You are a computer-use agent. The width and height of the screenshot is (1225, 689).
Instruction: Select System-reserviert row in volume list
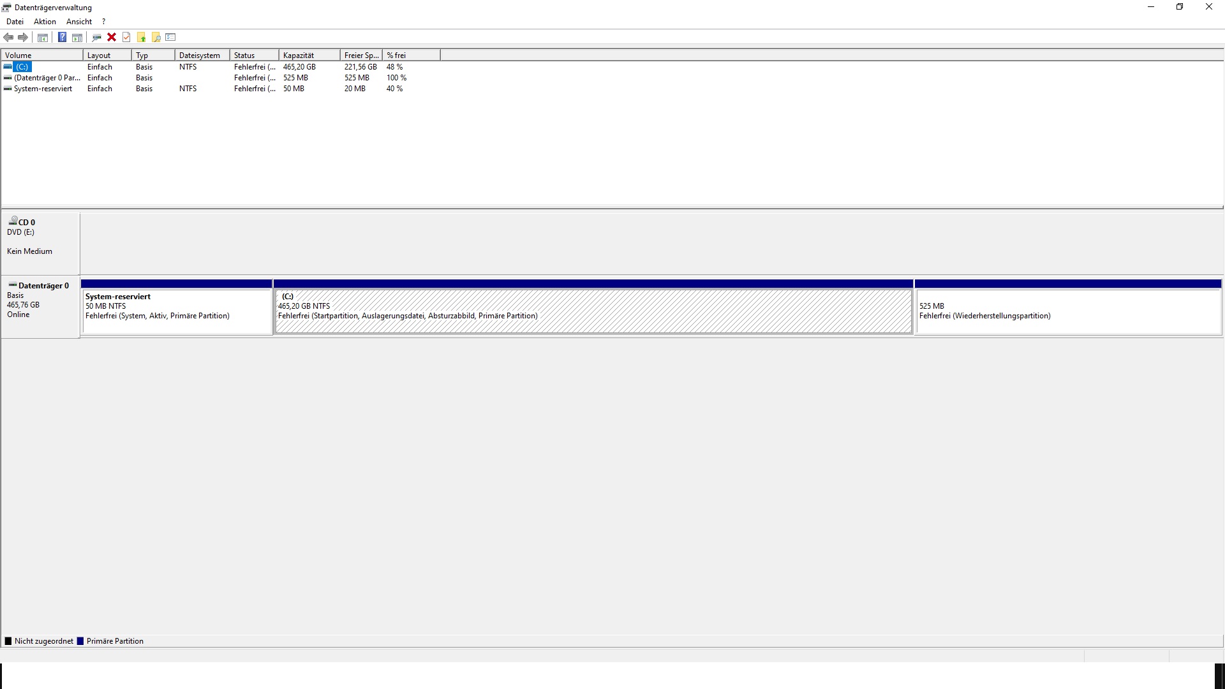pyautogui.click(x=43, y=89)
